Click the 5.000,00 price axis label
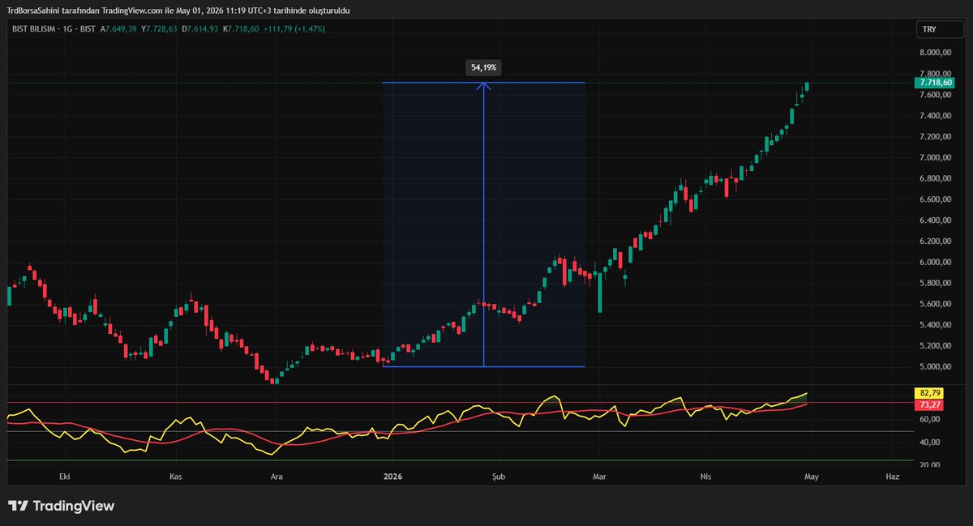The width and height of the screenshot is (973, 526). tap(936, 367)
